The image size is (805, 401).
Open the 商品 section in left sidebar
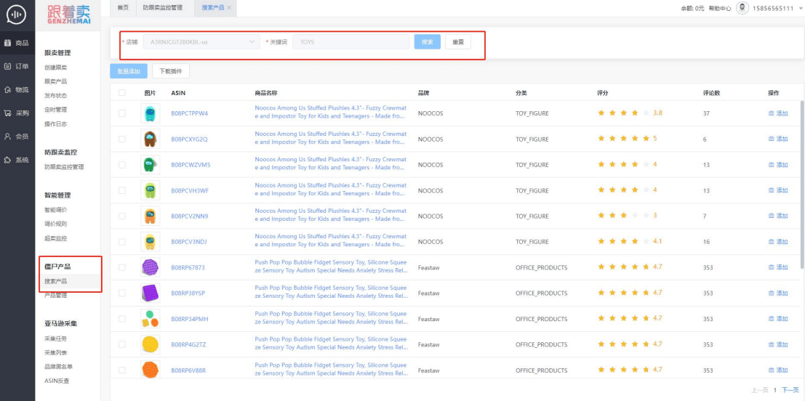(17, 43)
